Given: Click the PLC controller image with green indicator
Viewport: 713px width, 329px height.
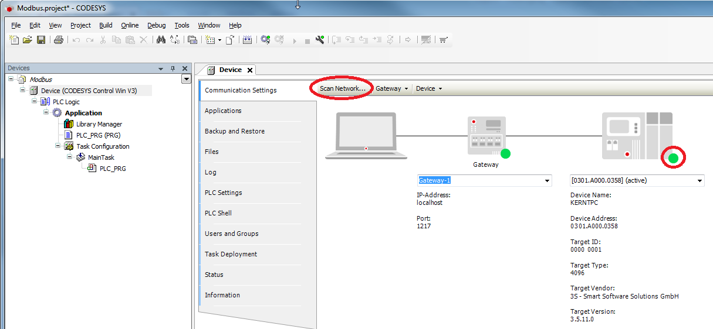Looking at the screenshot, I should 637,136.
